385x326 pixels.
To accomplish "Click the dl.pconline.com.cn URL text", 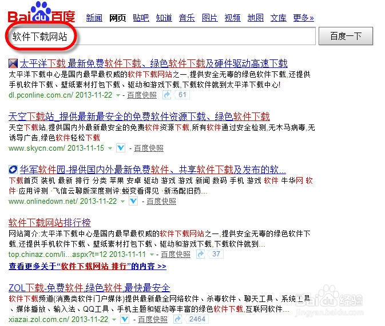I will pos(41,95).
